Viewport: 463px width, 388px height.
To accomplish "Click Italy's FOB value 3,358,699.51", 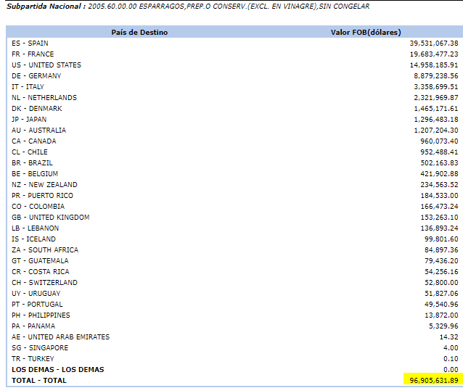I will 436,87.
